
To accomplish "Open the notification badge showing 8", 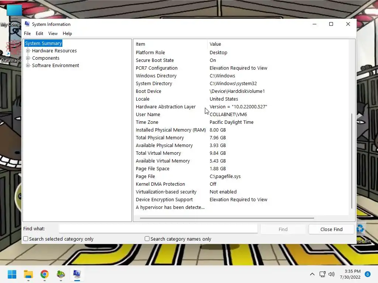I will coord(367,274).
